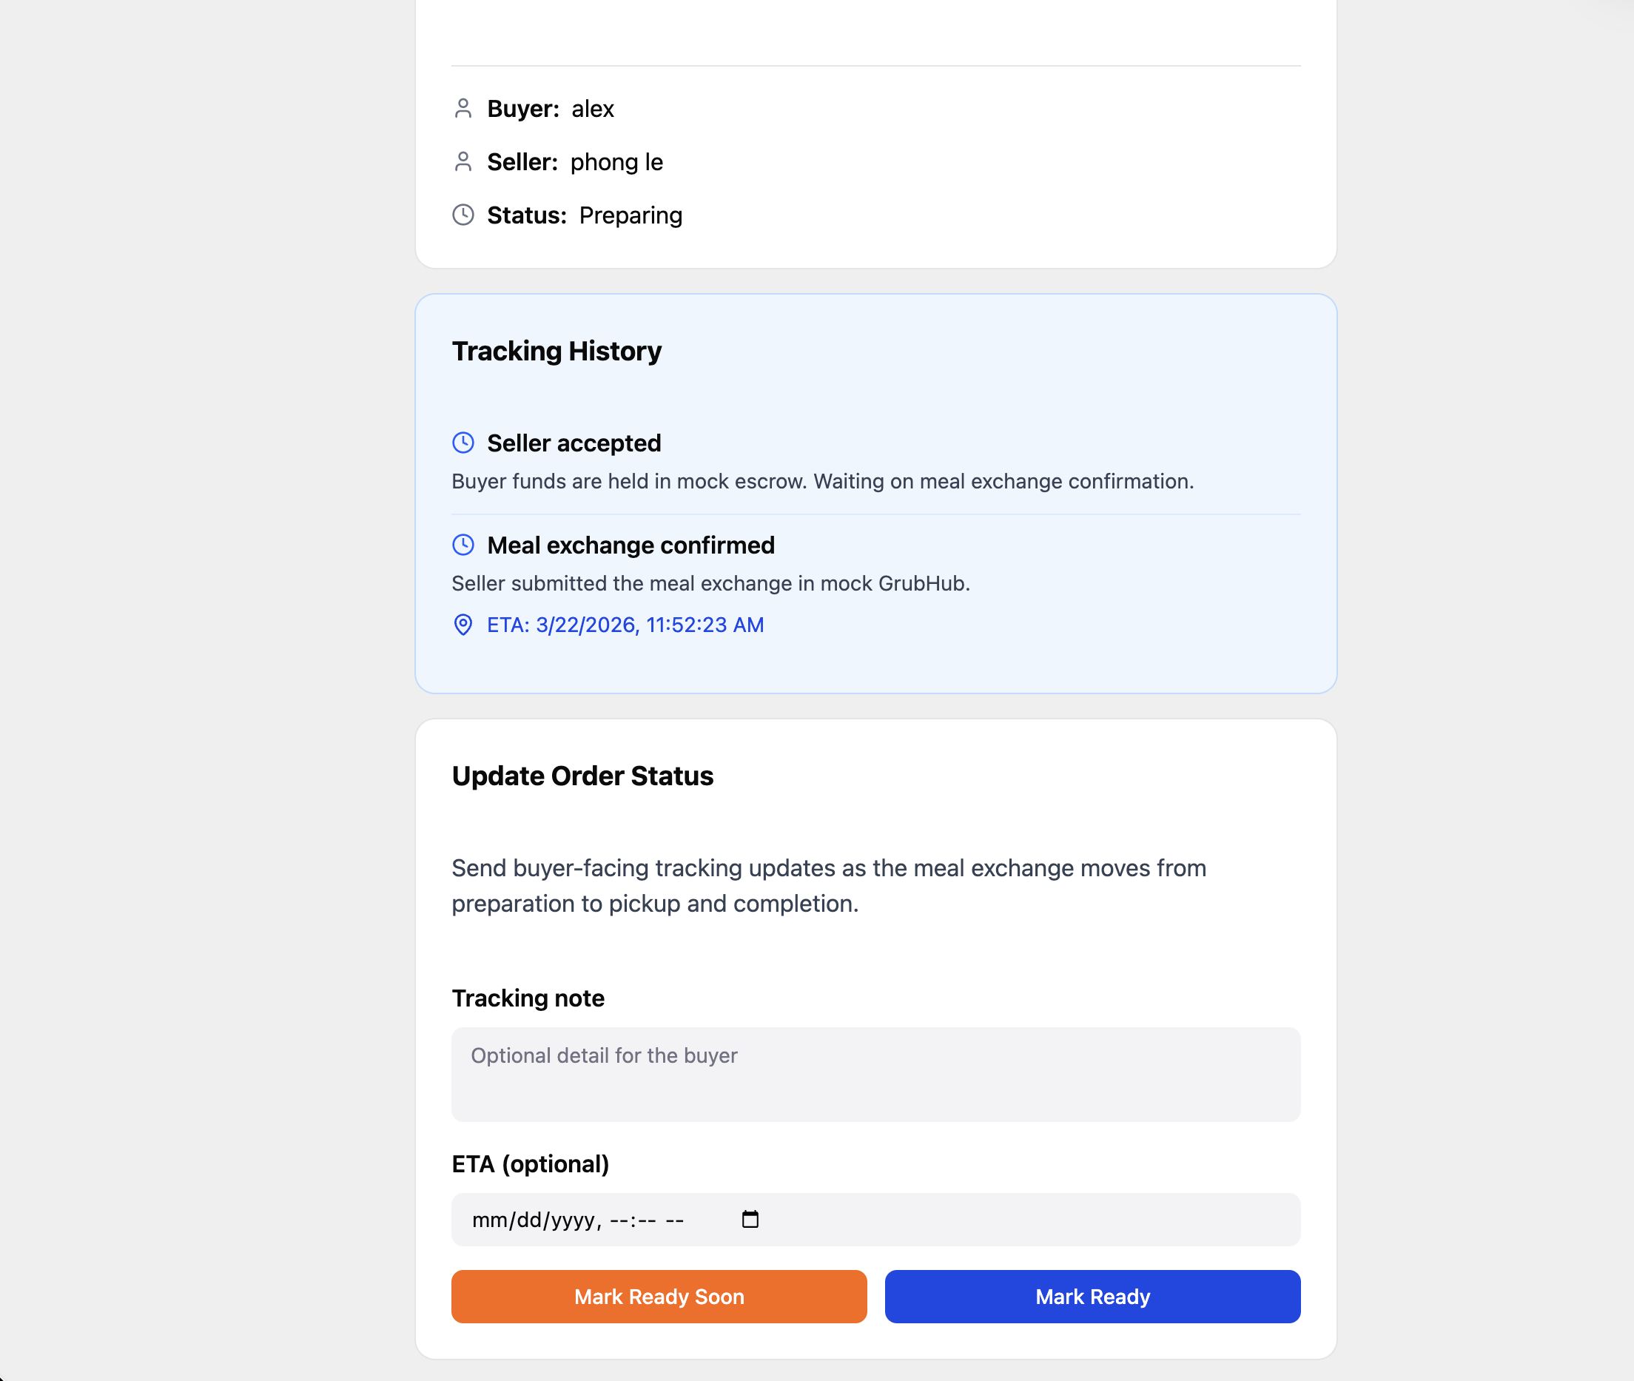Click the ETA (optional) label
This screenshot has width=1634, height=1381.
point(530,1164)
